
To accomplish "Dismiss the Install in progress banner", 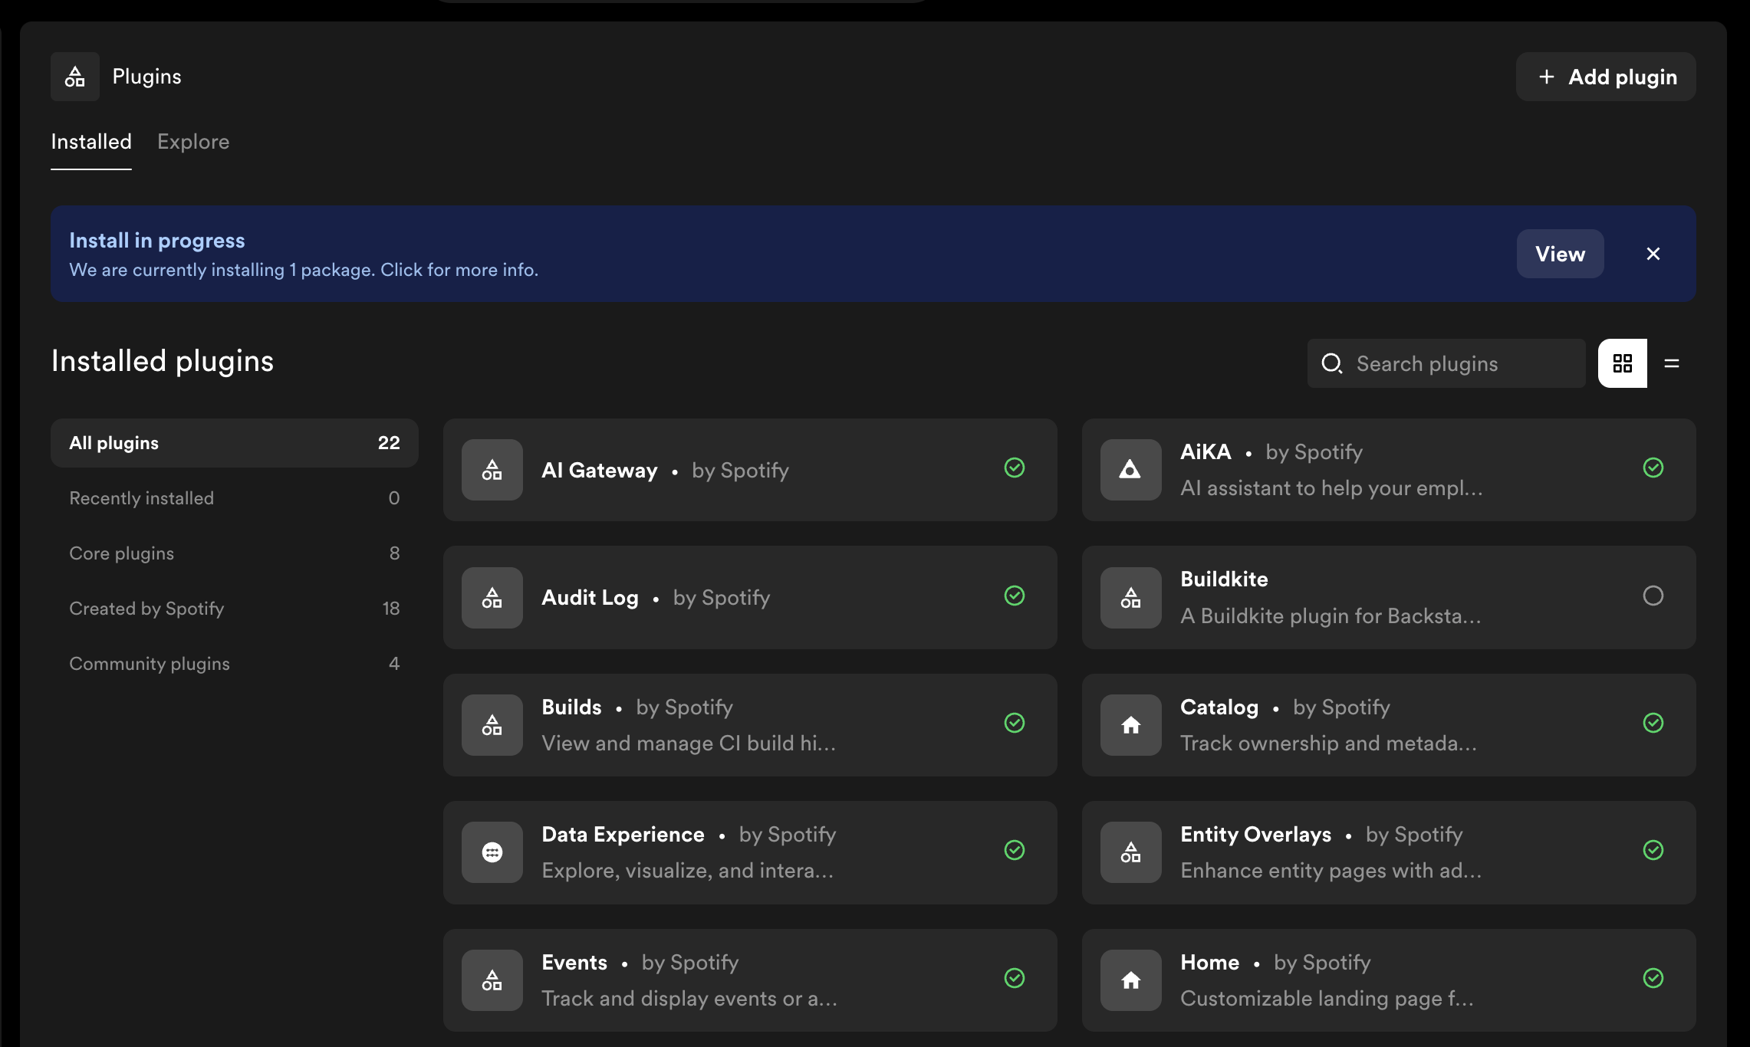I will [1653, 254].
